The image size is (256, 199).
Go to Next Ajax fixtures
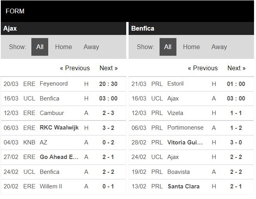(109, 68)
